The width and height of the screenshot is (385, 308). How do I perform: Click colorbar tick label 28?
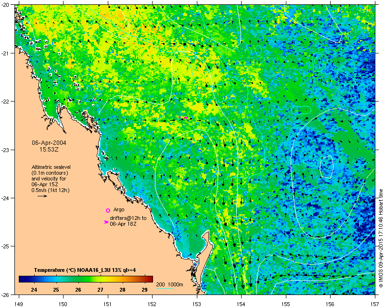point(123,290)
